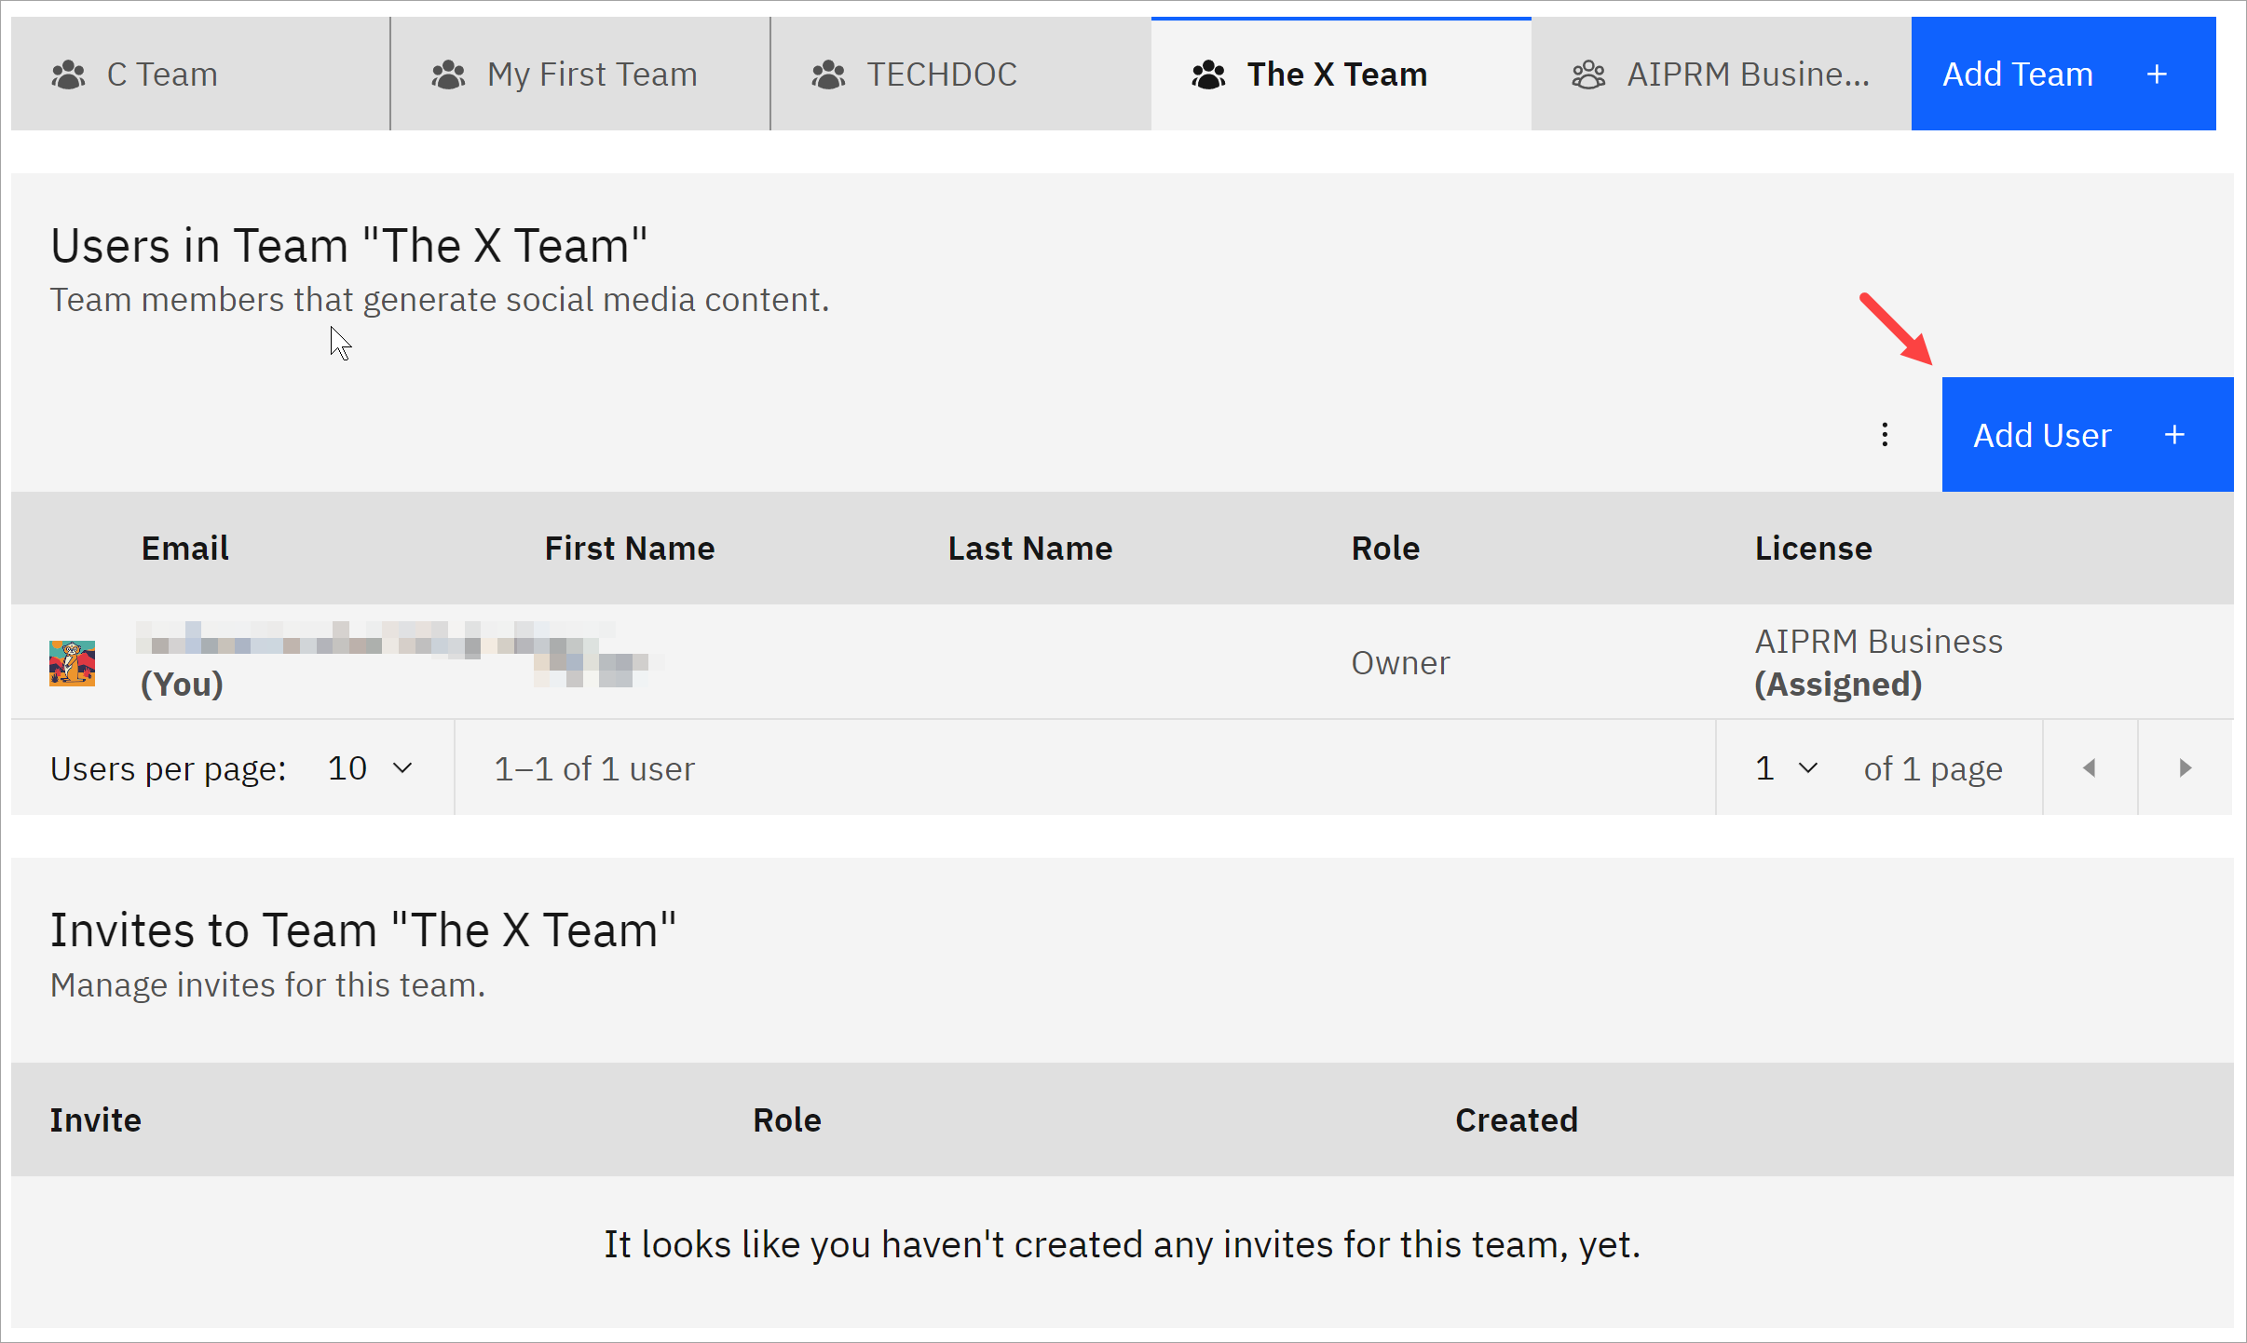Switch to the My First Team tab

pos(592,74)
